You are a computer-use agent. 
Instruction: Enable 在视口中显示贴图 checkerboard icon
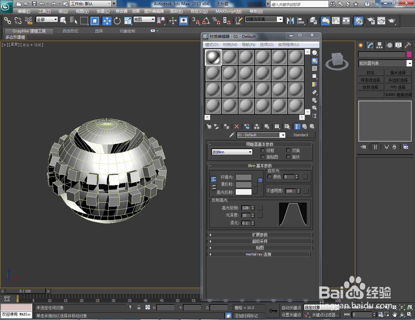[286, 126]
